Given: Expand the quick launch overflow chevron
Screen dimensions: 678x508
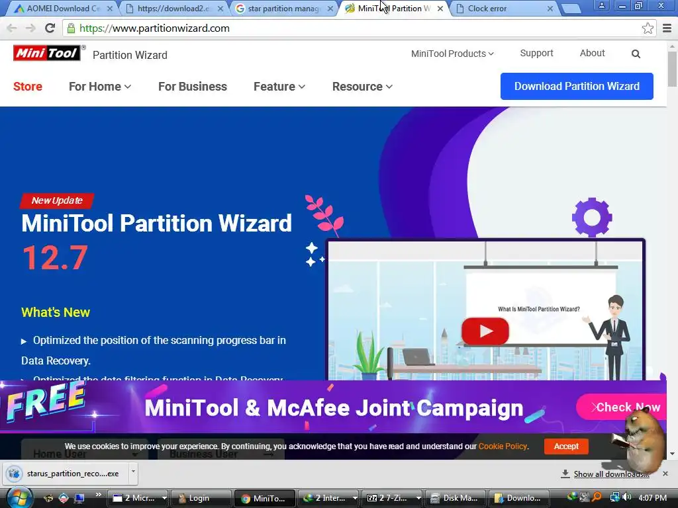Looking at the screenshot, I should (99, 494).
